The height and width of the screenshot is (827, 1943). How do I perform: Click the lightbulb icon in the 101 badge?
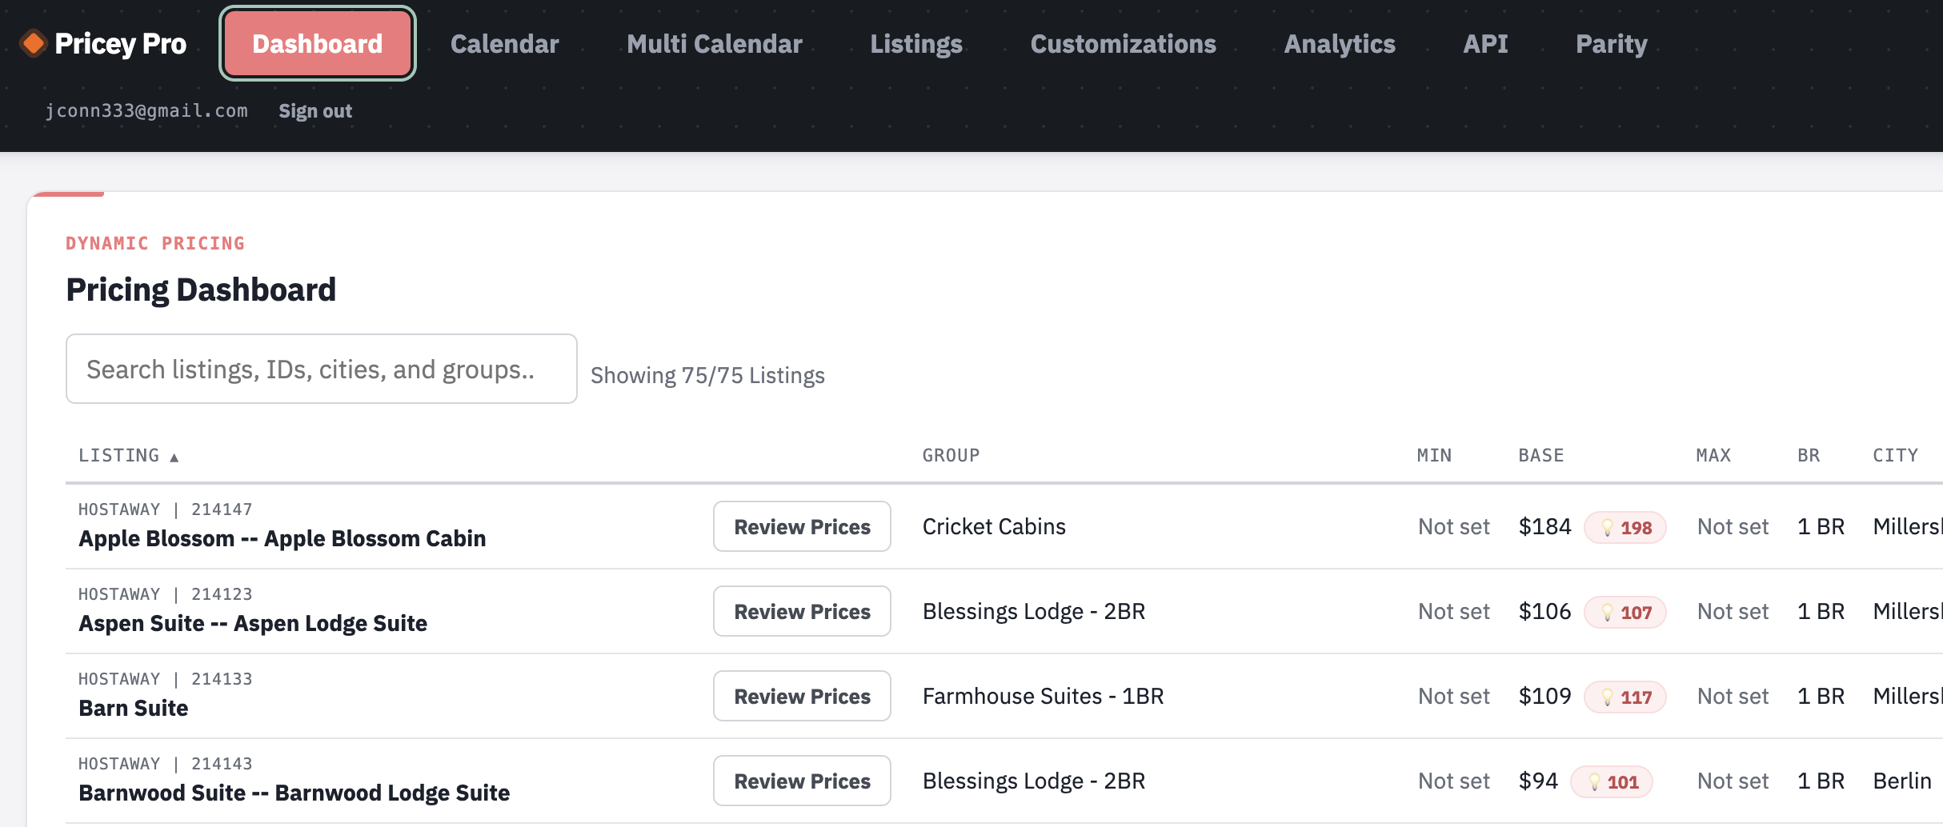(x=1594, y=782)
